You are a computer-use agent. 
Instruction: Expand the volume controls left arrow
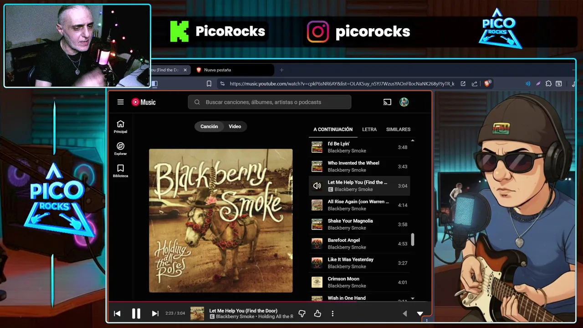pyautogui.click(x=404, y=313)
